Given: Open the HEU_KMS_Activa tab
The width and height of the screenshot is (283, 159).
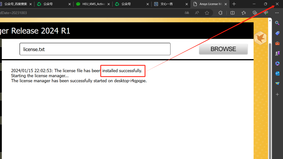Looking at the screenshot, I should tap(94, 4).
